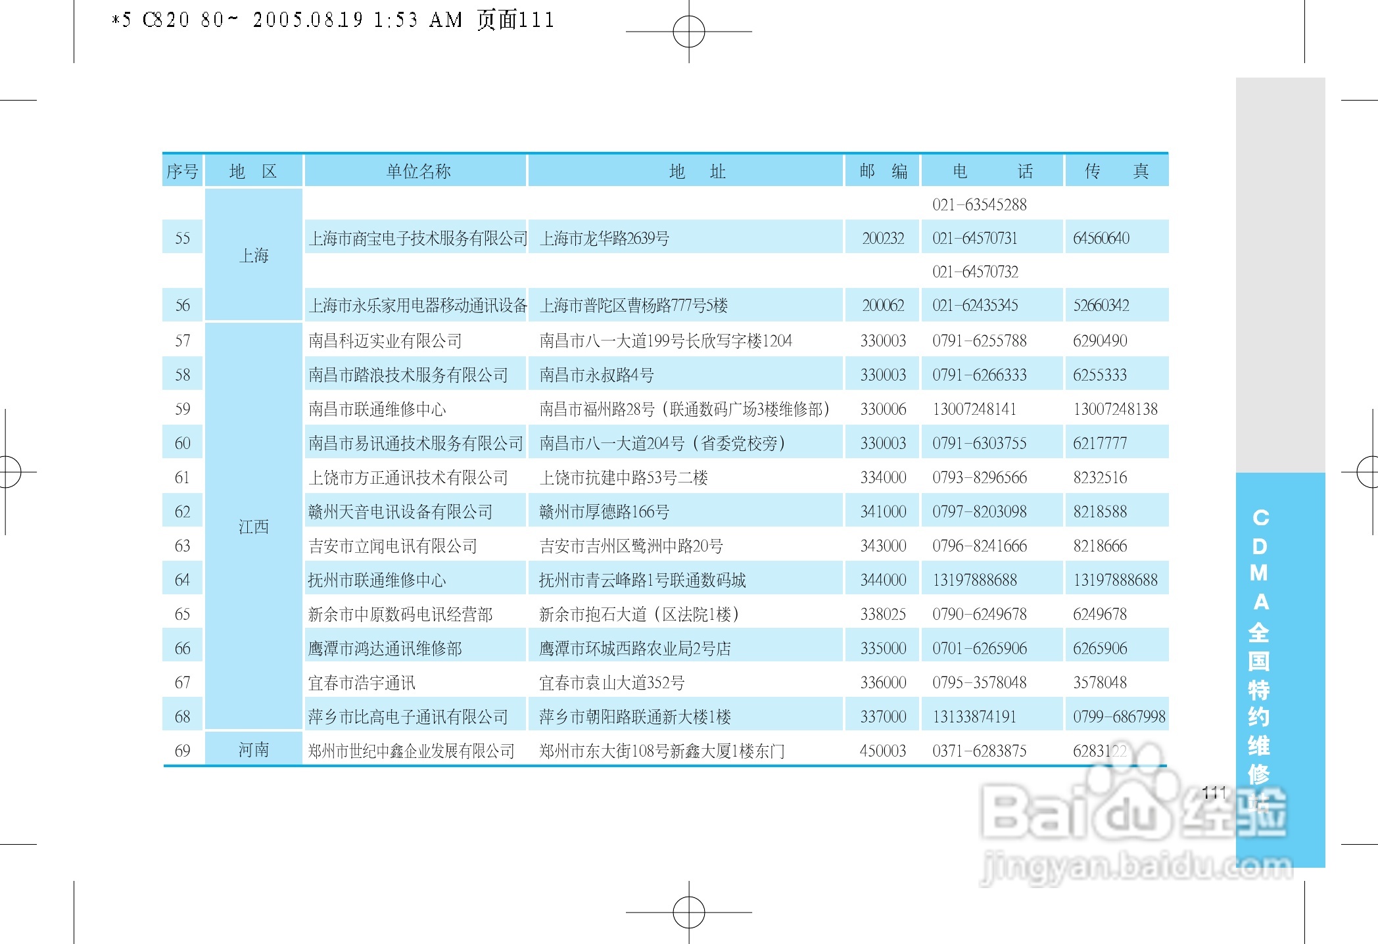Viewport: 1378px width, 944px height.
Task: Click fax number 0799-6867998
Action: tap(1119, 717)
